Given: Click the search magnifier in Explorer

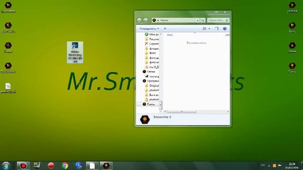Looking at the screenshot, I should [x=227, y=20].
